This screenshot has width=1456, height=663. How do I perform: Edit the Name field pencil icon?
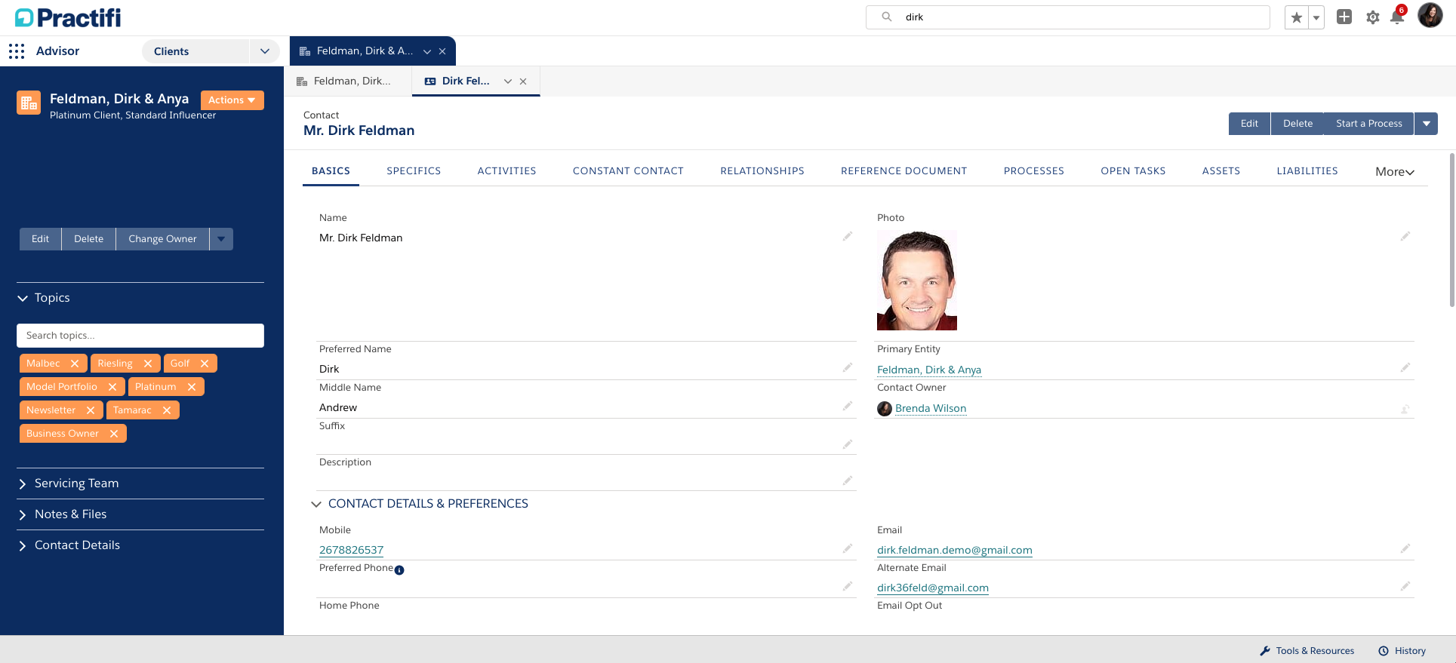(x=848, y=237)
